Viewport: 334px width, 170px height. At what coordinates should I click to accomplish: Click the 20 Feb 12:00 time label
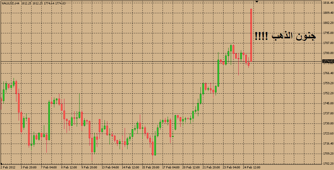pos(191,167)
